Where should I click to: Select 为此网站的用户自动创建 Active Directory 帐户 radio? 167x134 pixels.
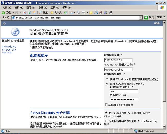click(x=106, y=121)
